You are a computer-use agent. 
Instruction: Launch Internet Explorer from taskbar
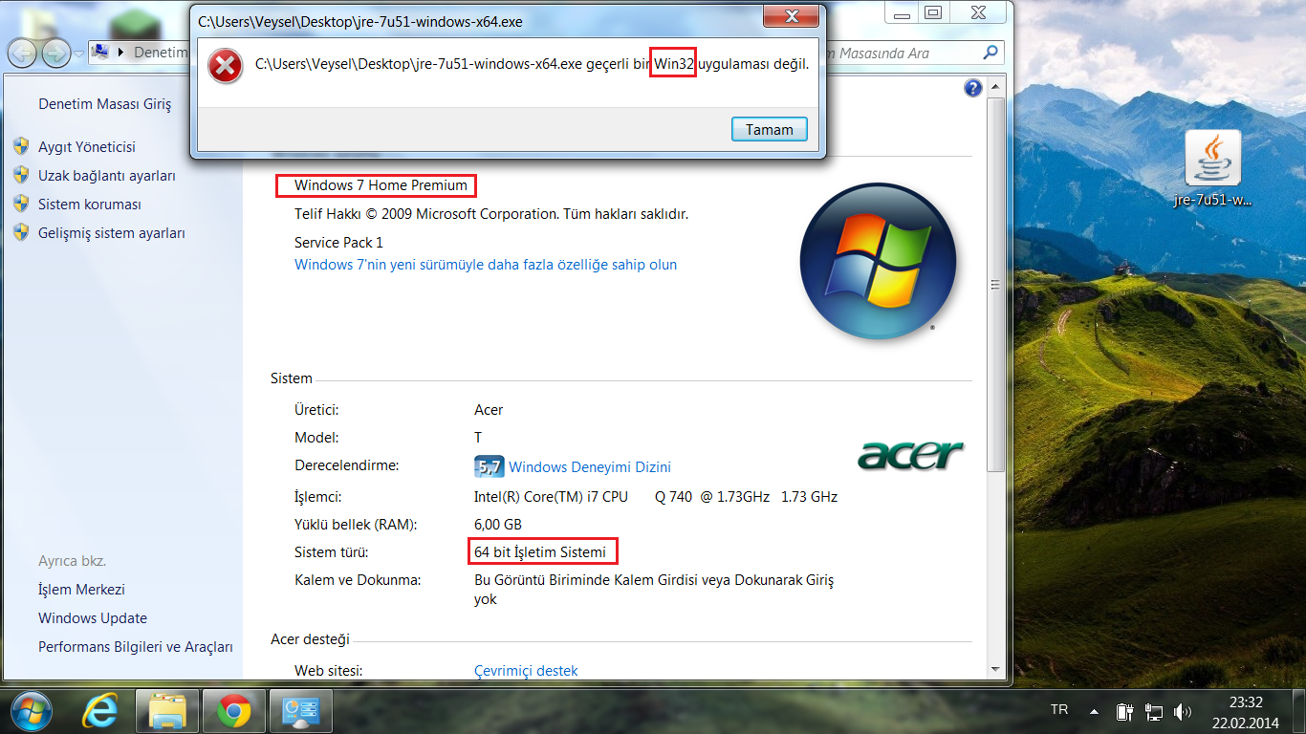(100, 710)
